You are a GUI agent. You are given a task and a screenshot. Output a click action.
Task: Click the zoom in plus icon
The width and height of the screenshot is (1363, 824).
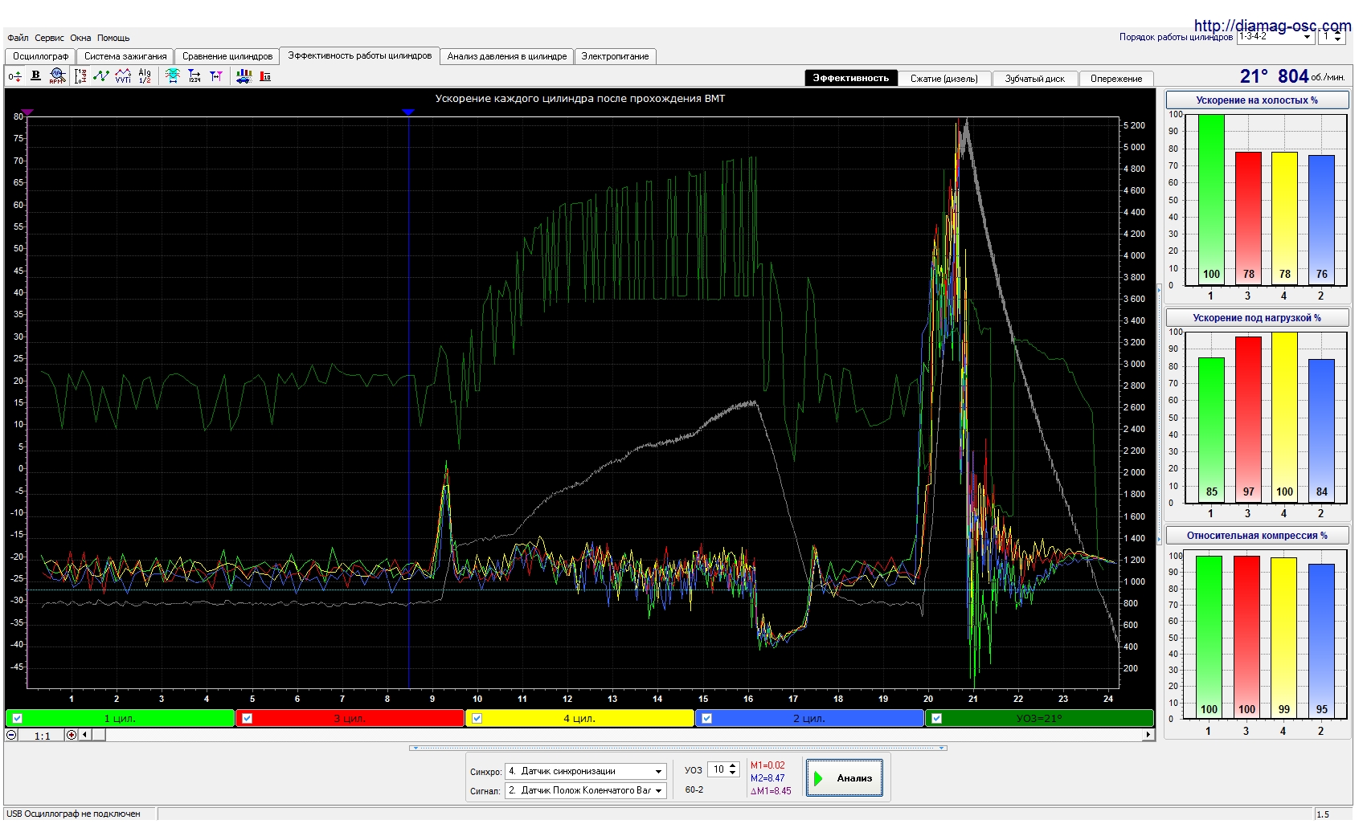[x=72, y=735]
